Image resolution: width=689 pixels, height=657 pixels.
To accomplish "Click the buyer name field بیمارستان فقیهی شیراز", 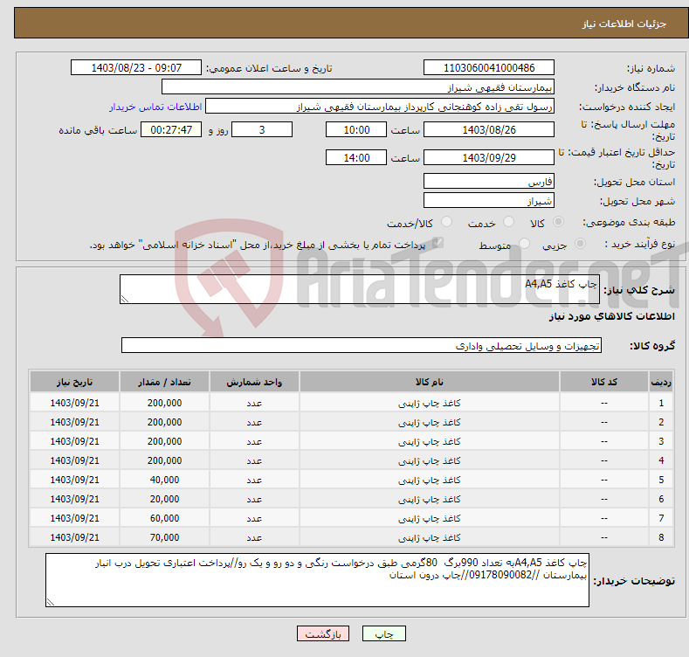I will [x=358, y=87].
